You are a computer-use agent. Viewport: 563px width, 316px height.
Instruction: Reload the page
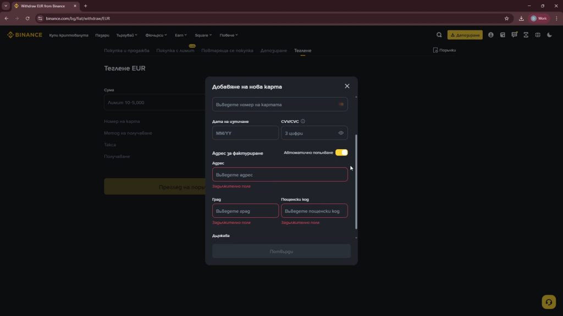coord(27,18)
